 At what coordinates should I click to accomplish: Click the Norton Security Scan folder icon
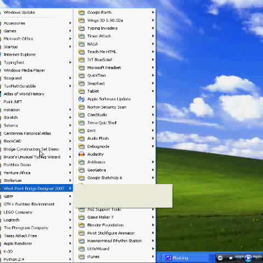pos(82,107)
